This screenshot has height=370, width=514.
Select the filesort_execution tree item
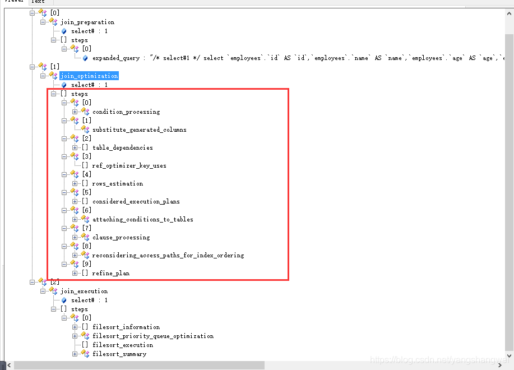[123, 345]
